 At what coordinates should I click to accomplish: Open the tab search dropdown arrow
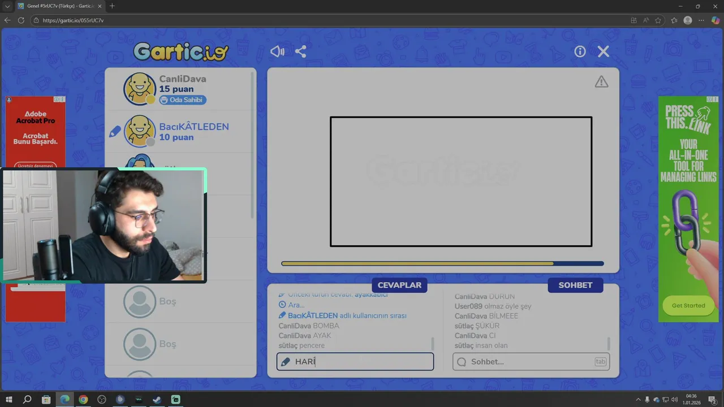tap(7, 6)
